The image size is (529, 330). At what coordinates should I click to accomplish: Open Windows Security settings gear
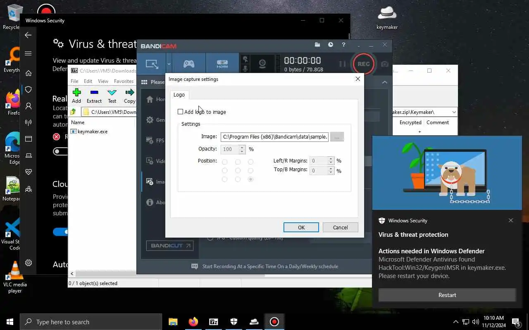29,263
